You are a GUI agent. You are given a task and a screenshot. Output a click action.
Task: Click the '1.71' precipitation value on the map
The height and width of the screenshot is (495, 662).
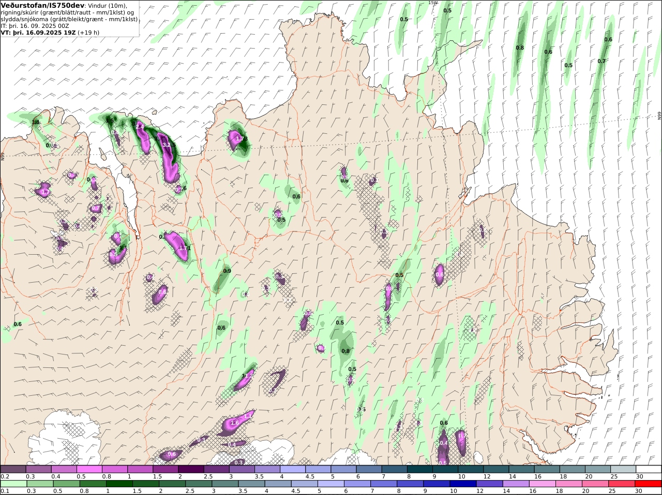[185, 248]
